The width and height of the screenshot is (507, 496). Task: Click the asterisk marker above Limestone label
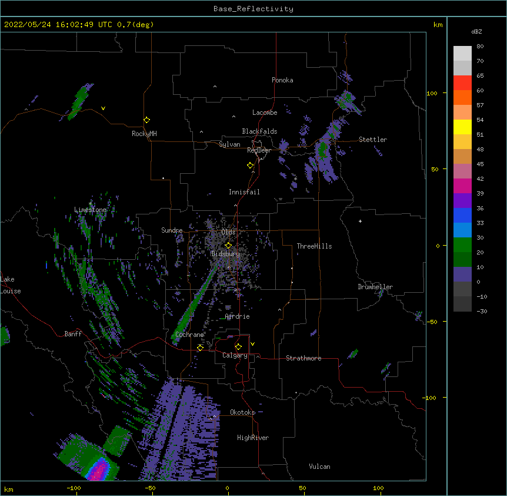tap(91, 204)
